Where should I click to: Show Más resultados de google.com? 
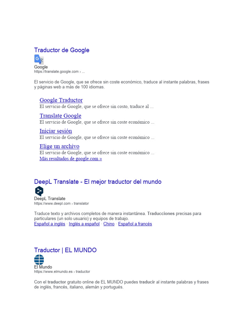coord(71,159)
